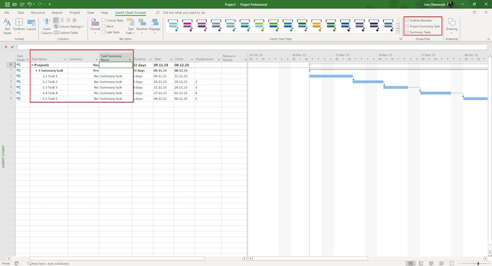492x266 pixels.
Task: Click the 1.3 Task 3 name cell
Action: pos(49,87)
